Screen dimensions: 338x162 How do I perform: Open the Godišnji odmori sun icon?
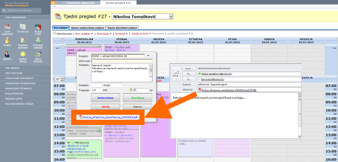pos(23,54)
